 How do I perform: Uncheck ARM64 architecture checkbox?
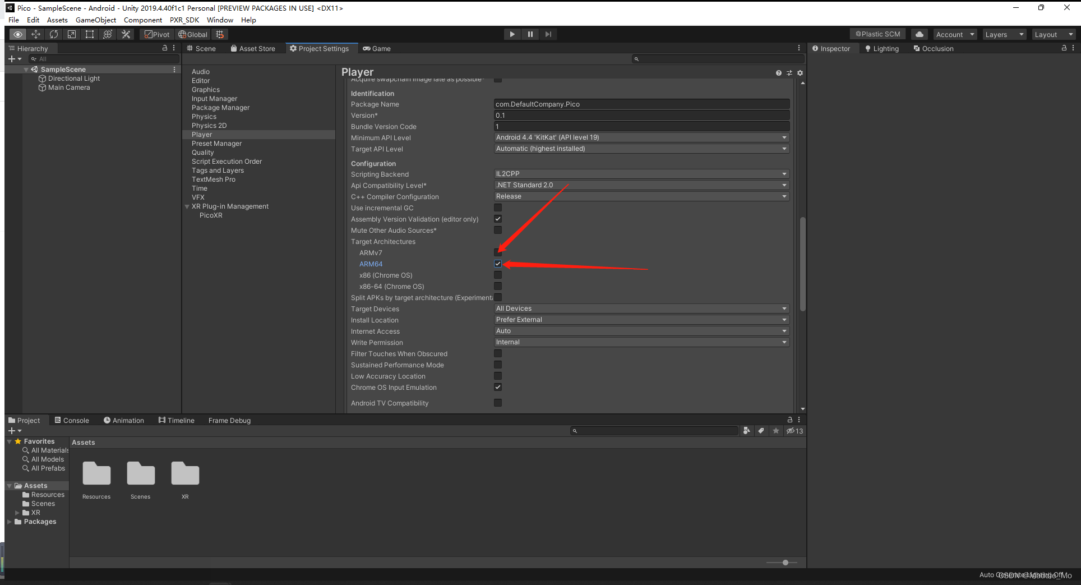pyautogui.click(x=498, y=264)
